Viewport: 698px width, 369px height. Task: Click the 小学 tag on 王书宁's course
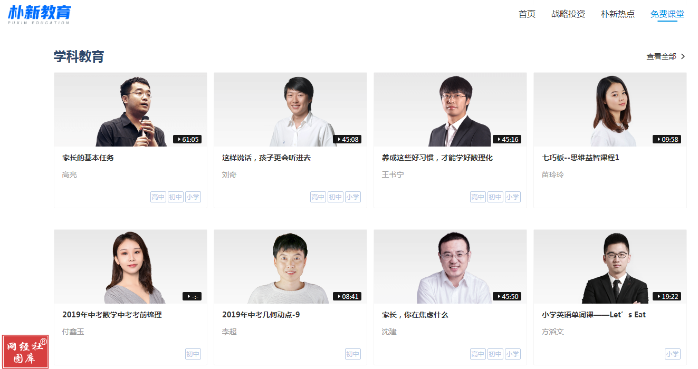coord(512,197)
